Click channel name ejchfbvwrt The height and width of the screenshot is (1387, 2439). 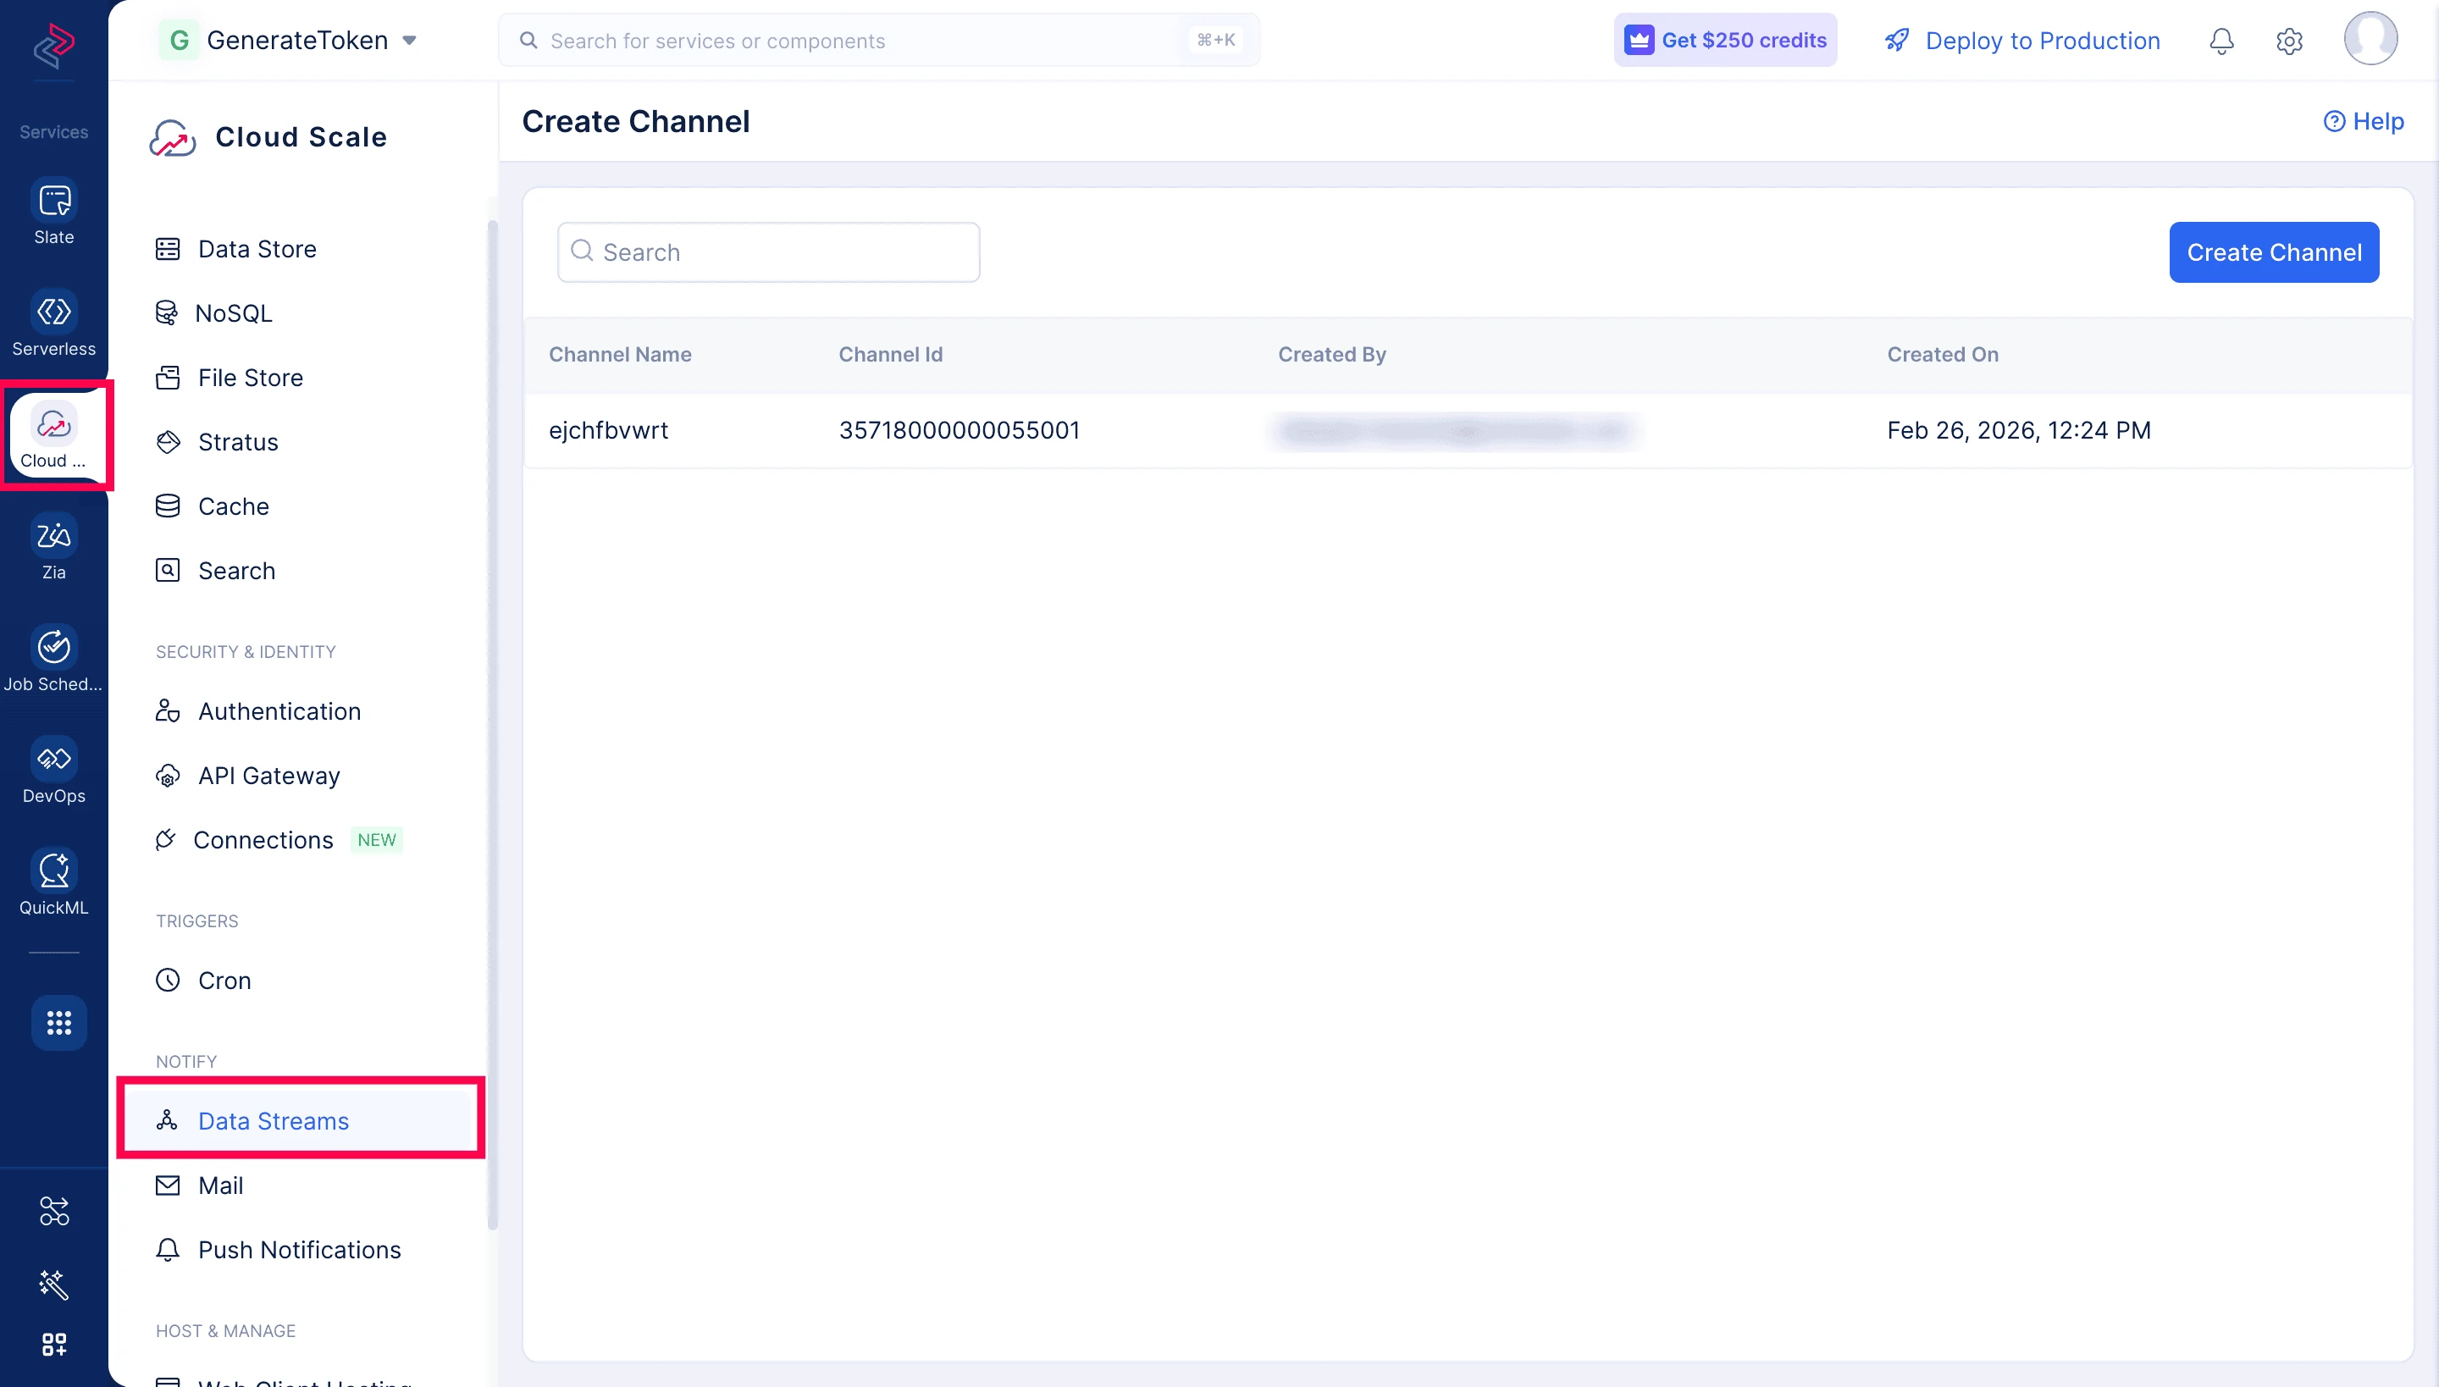coord(608,430)
